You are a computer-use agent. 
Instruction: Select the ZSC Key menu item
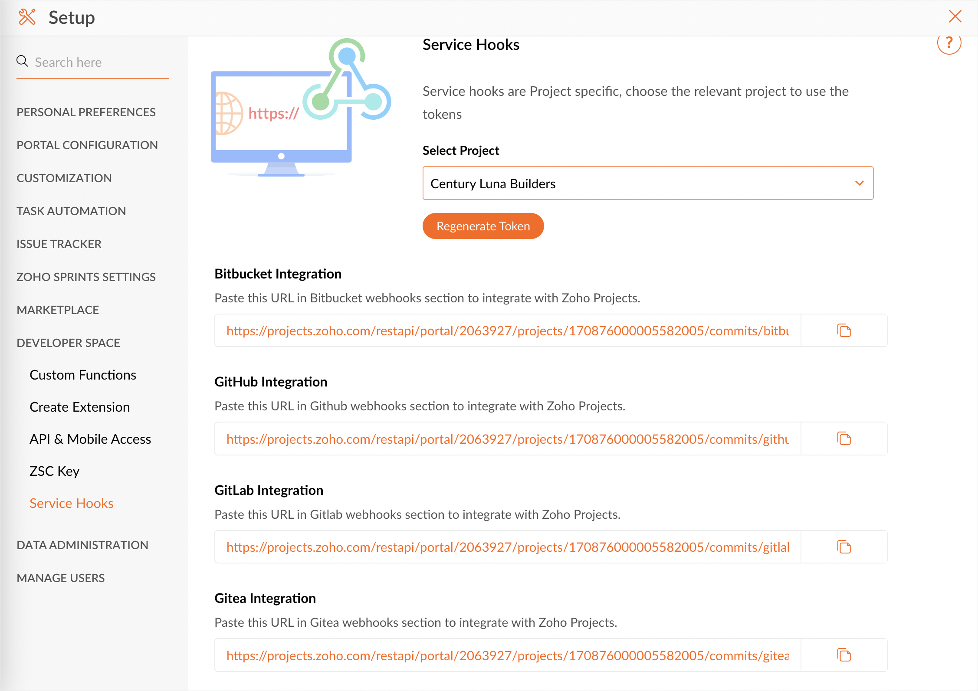(x=54, y=471)
